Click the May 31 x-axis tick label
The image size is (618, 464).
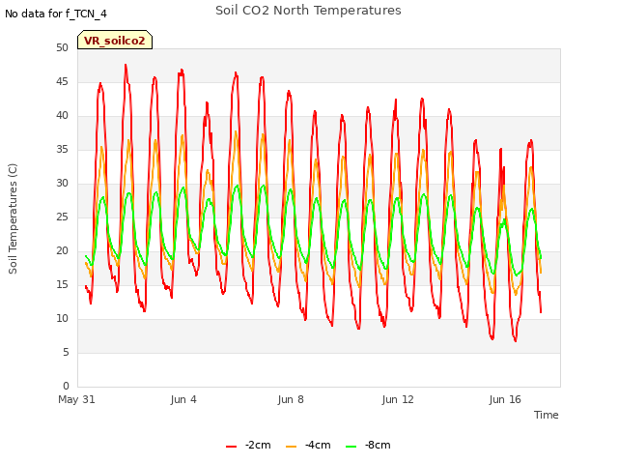pyautogui.click(x=76, y=399)
